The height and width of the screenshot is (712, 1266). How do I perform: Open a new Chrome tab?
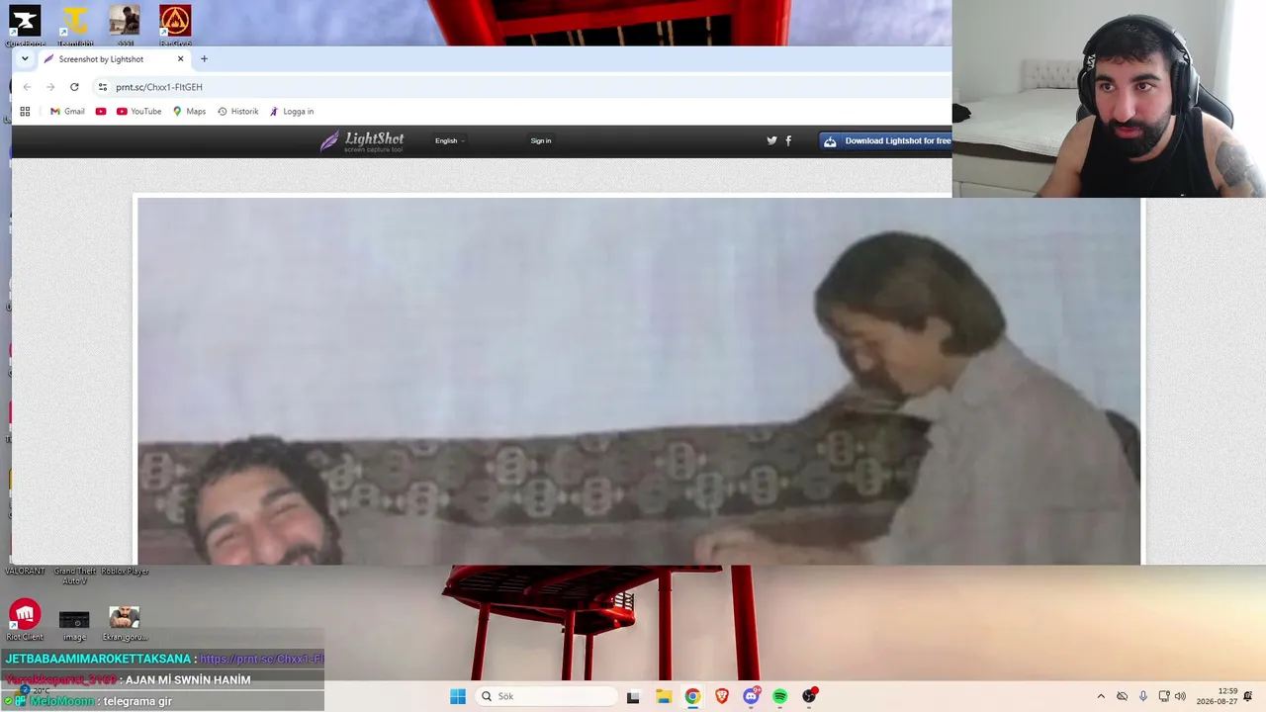[204, 59]
